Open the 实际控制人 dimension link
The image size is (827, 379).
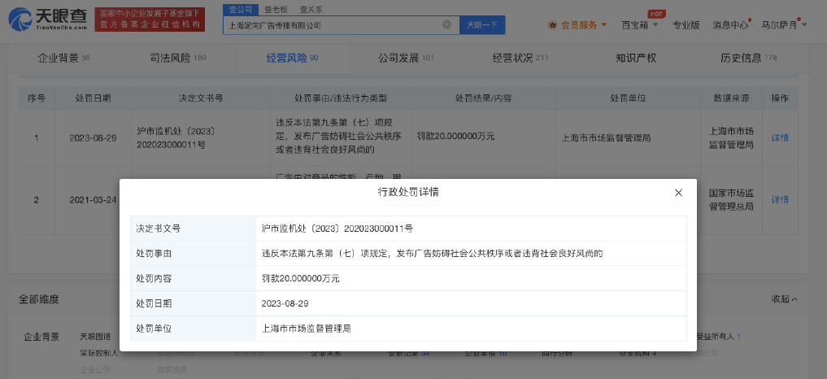click(99, 353)
